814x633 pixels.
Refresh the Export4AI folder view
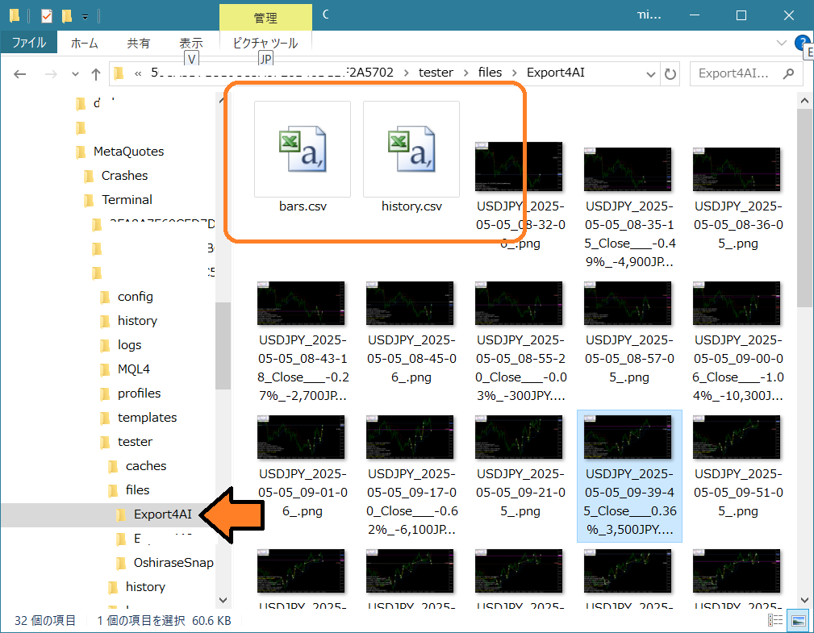(670, 74)
